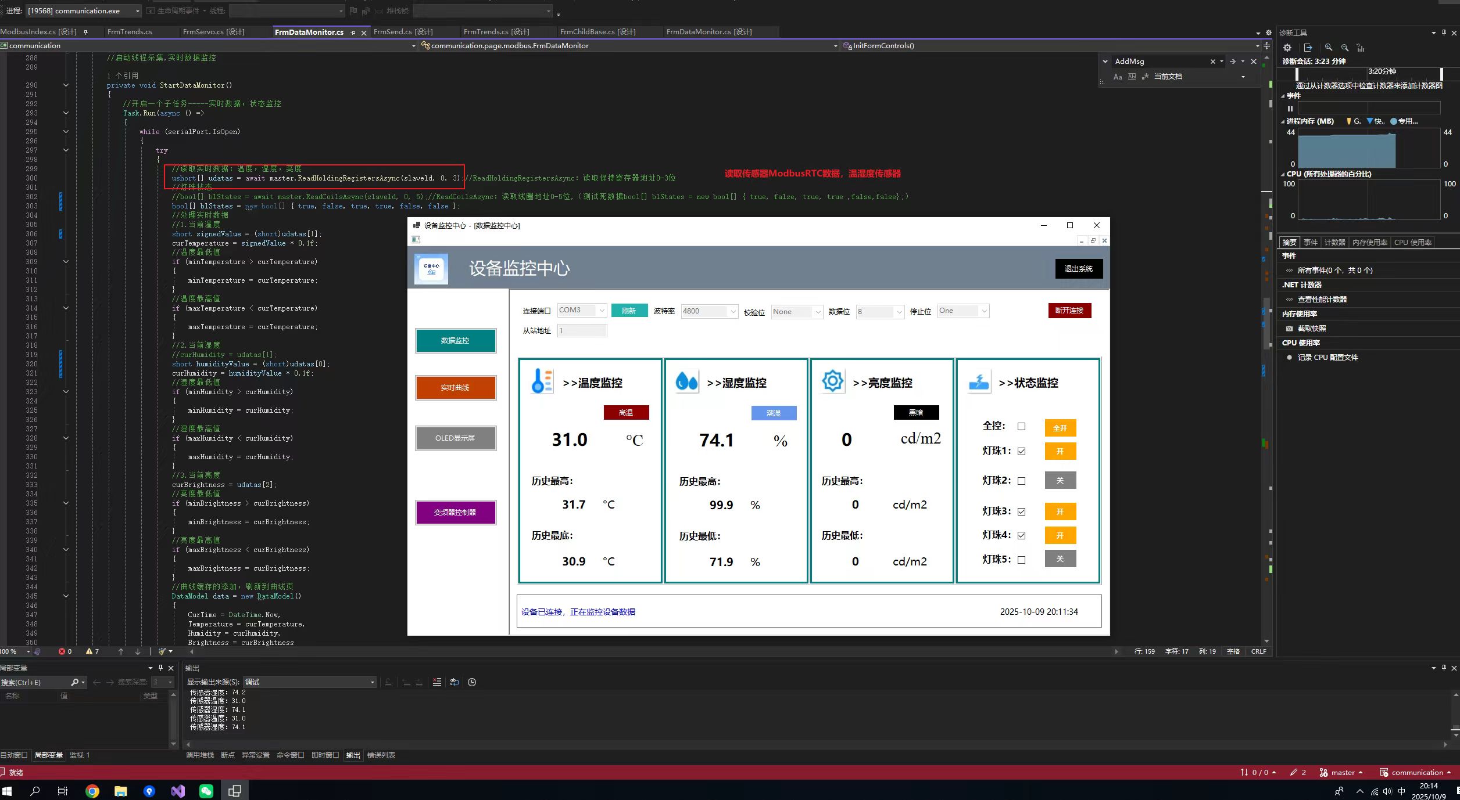Take memory snapshot via camera icon
Image resolution: width=1460 pixels, height=800 pixels.
[1289, 329]
